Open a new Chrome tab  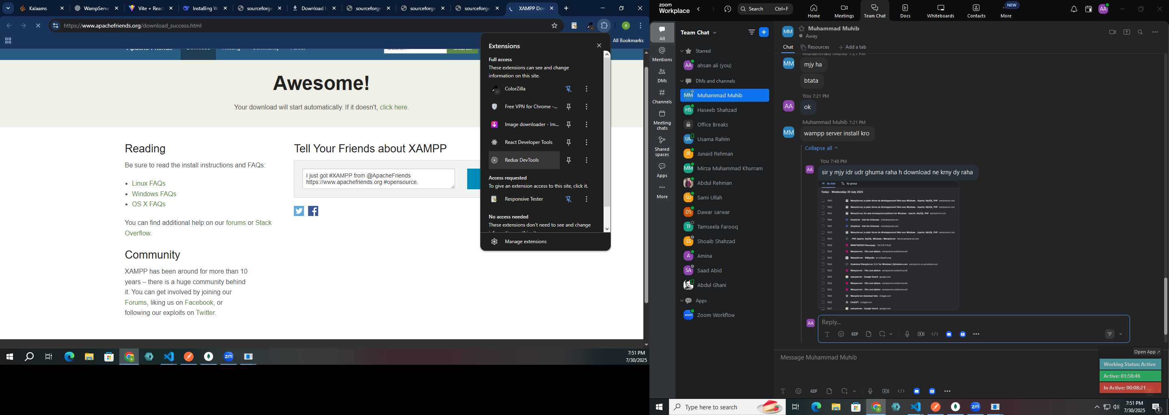566,8
